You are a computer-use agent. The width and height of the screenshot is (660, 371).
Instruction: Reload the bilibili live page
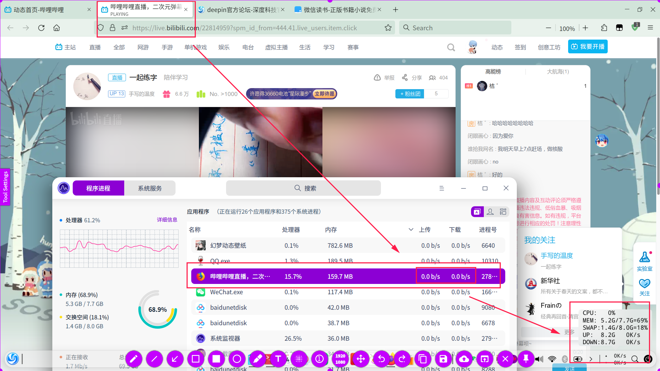point(41,28)
